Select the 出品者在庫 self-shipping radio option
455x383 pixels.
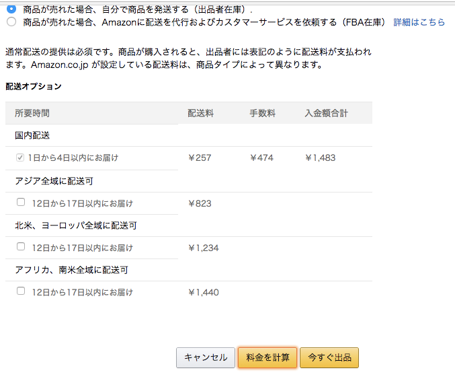(11, 9)
